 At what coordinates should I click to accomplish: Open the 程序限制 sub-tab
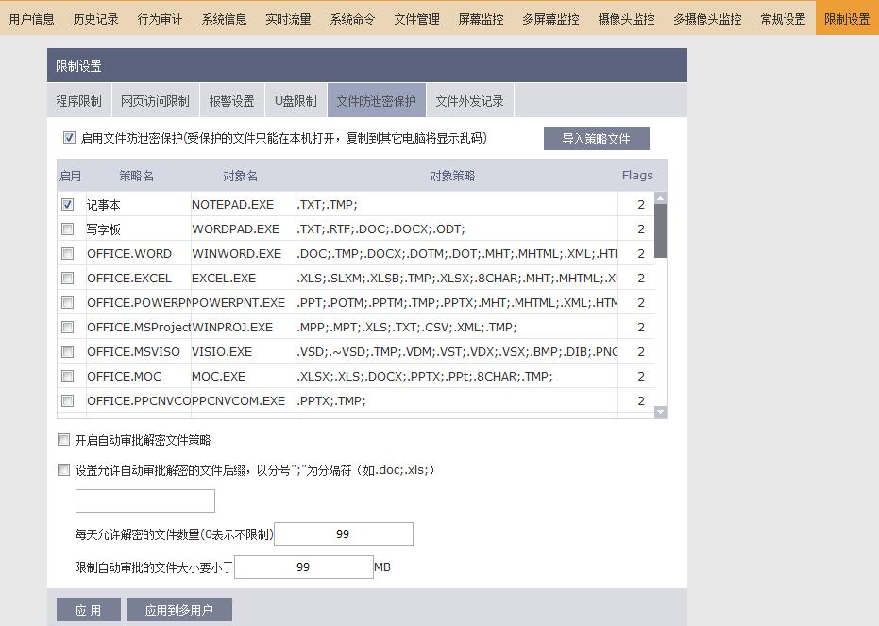pyautogui.click(x=78, y=101)
